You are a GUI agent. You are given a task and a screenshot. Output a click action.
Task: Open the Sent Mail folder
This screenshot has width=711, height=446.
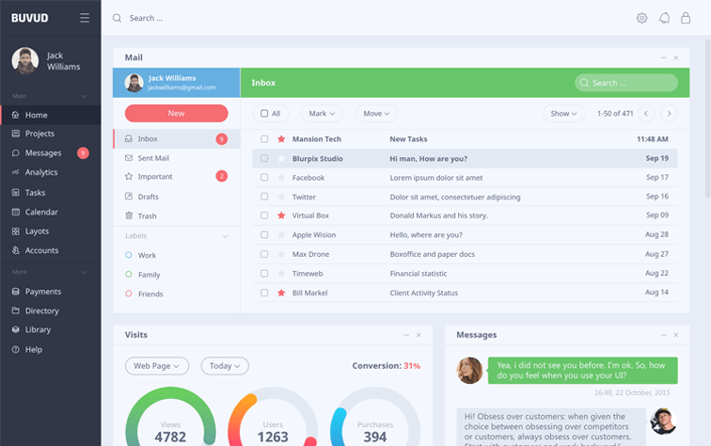point(153,158)
